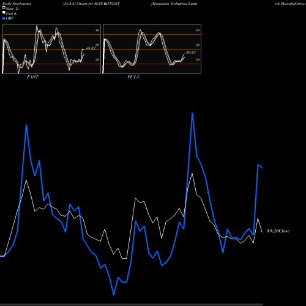The width and height of the screenshot is (306, 306).
Task: Click the Daily Stochastics title text
Action: [x=17, y=4]
